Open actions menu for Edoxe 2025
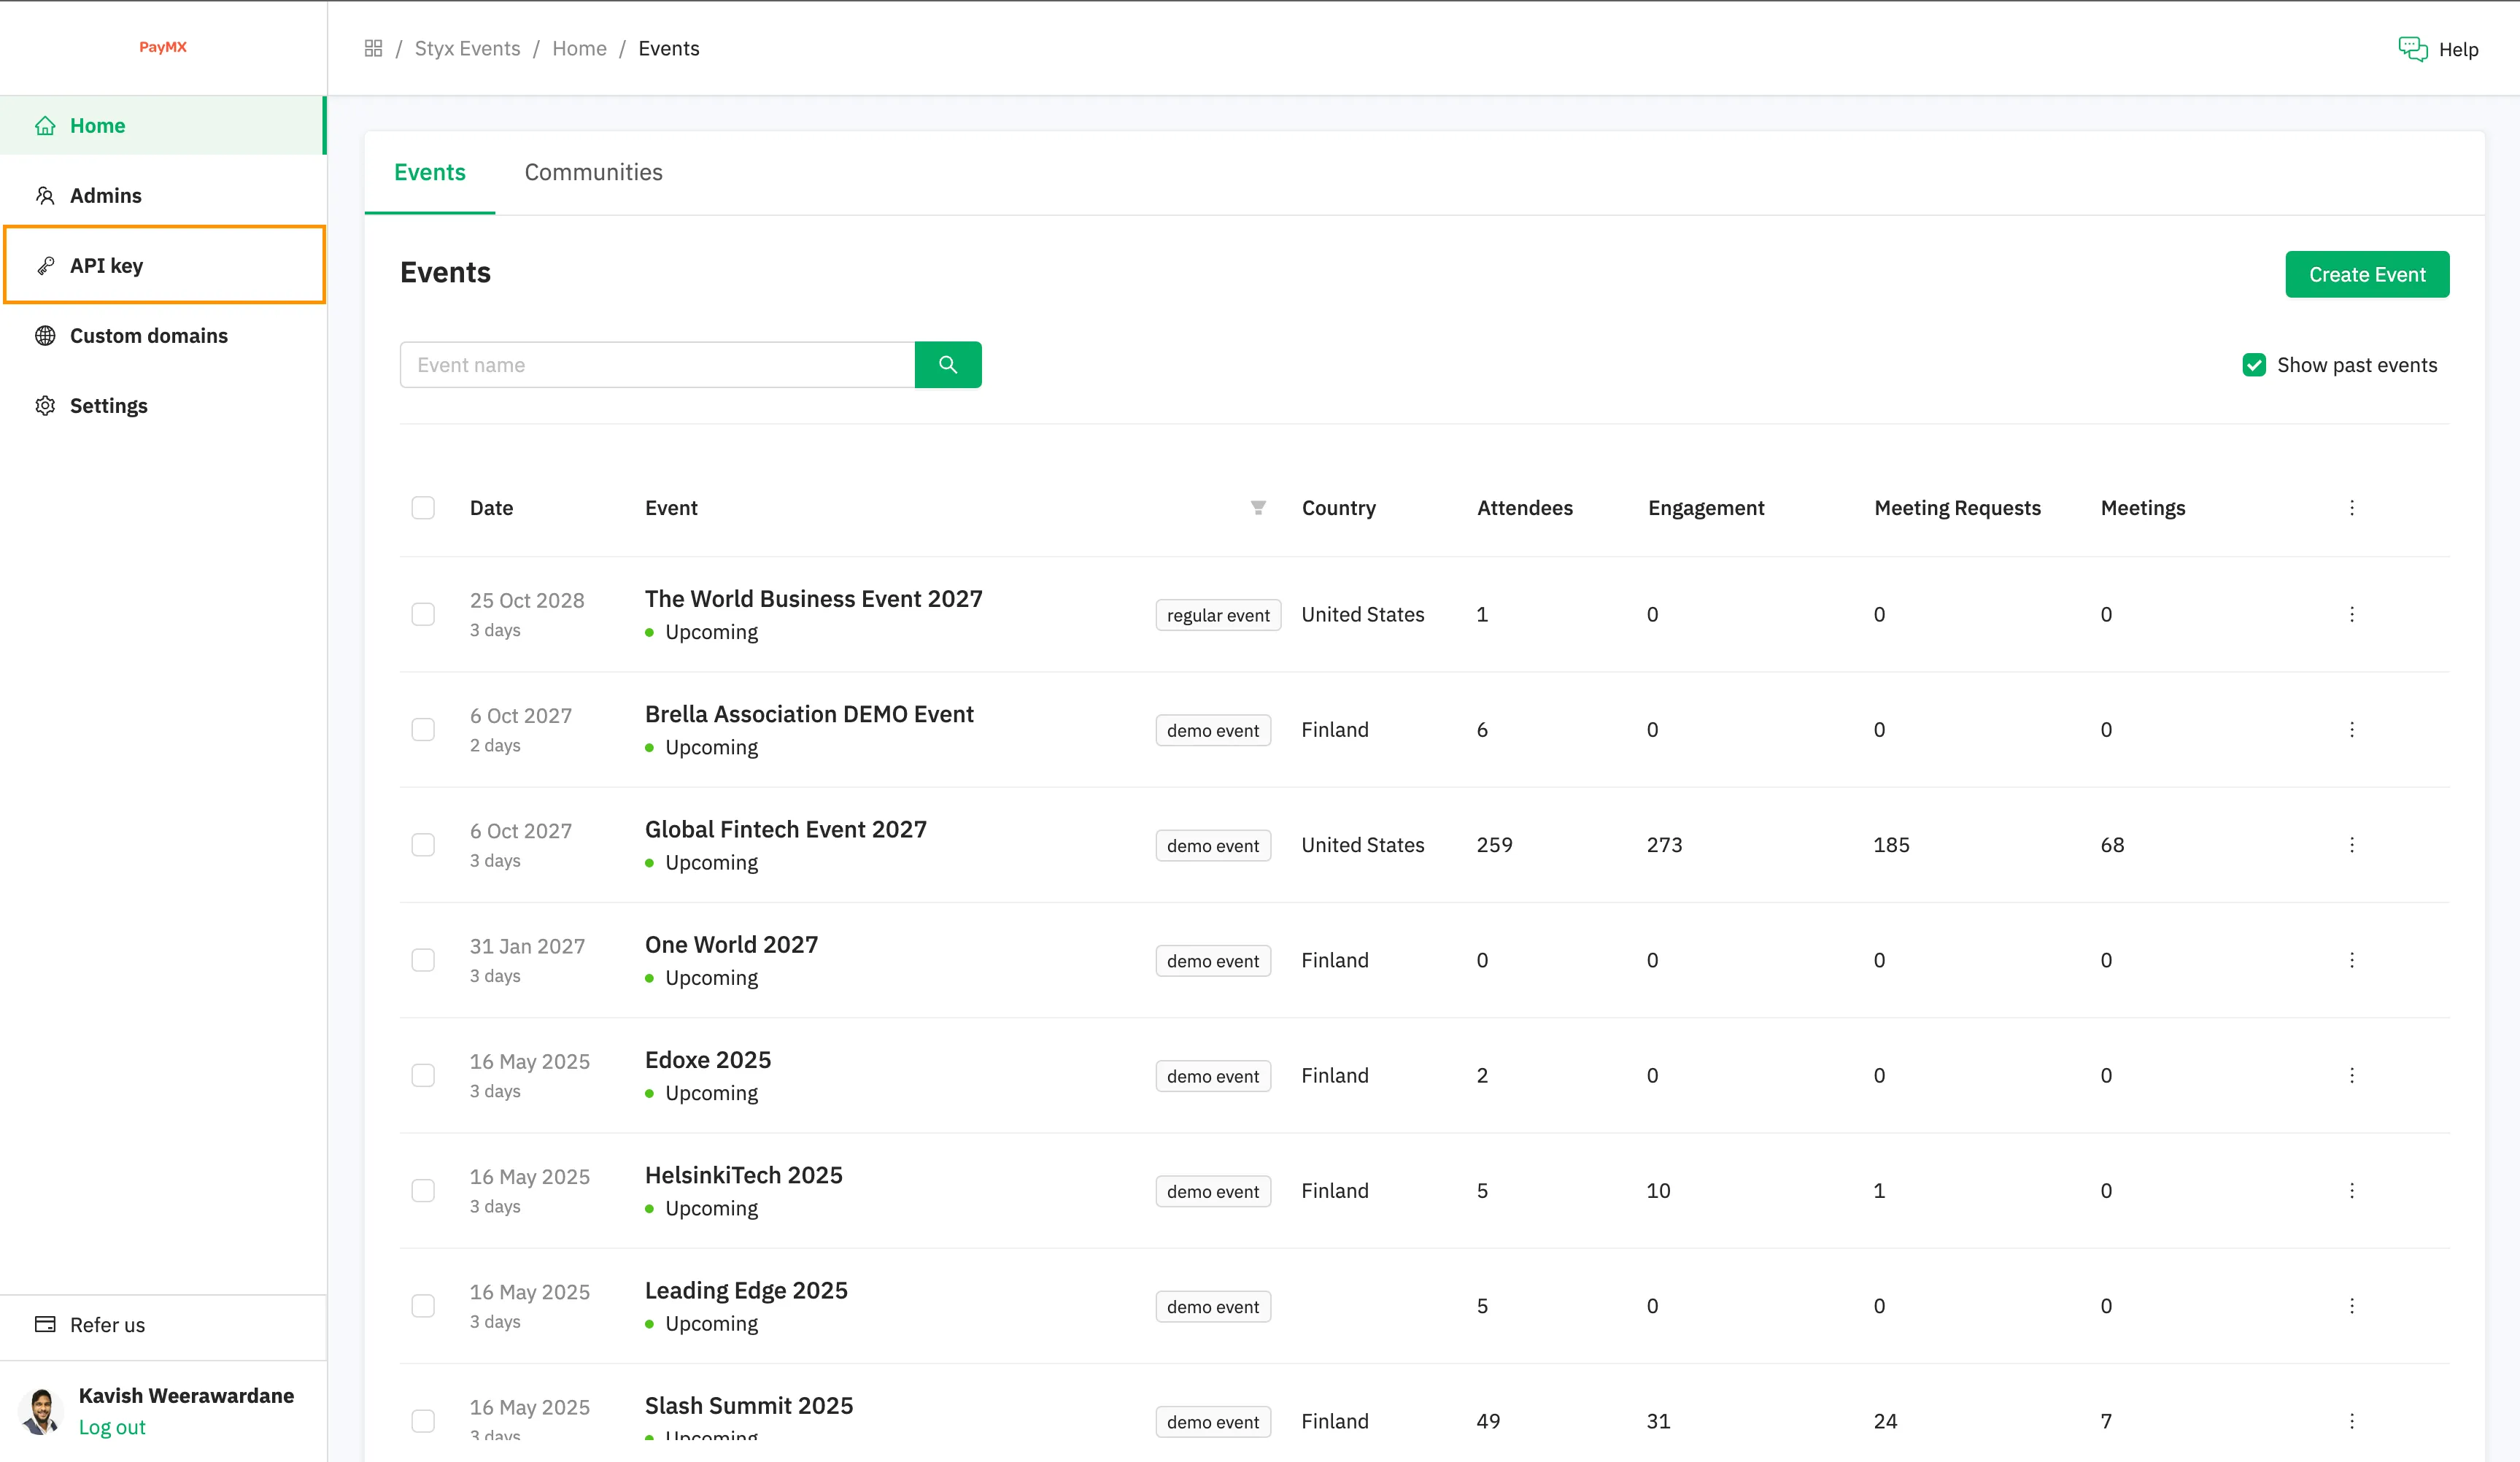This screenshot has height=1462, width=2520. pyautogui.click(x=2351, y=1075)
